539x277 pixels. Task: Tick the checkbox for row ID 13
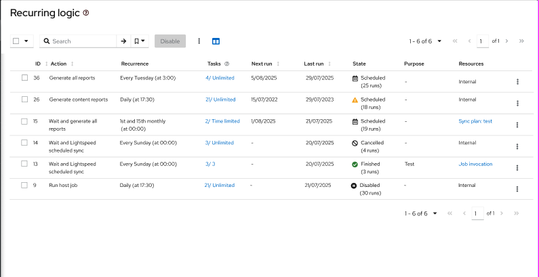pyautogui.click(x=24, y=164)
